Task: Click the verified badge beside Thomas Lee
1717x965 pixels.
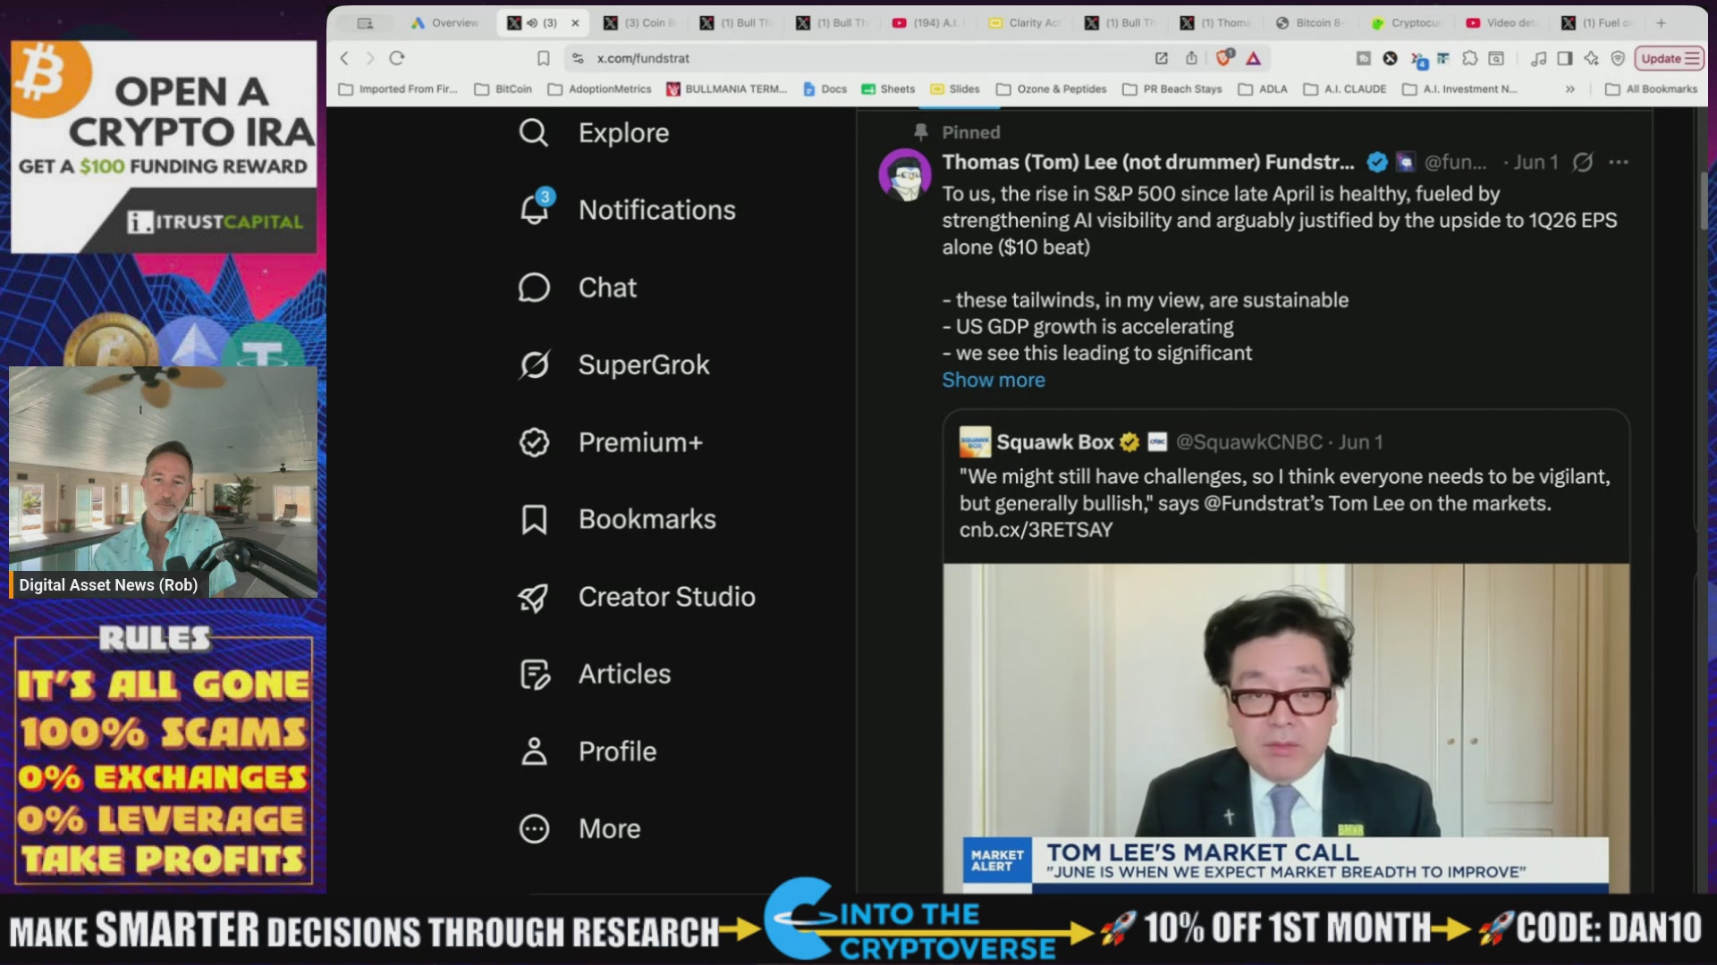Action: [x=1377, y=163]
